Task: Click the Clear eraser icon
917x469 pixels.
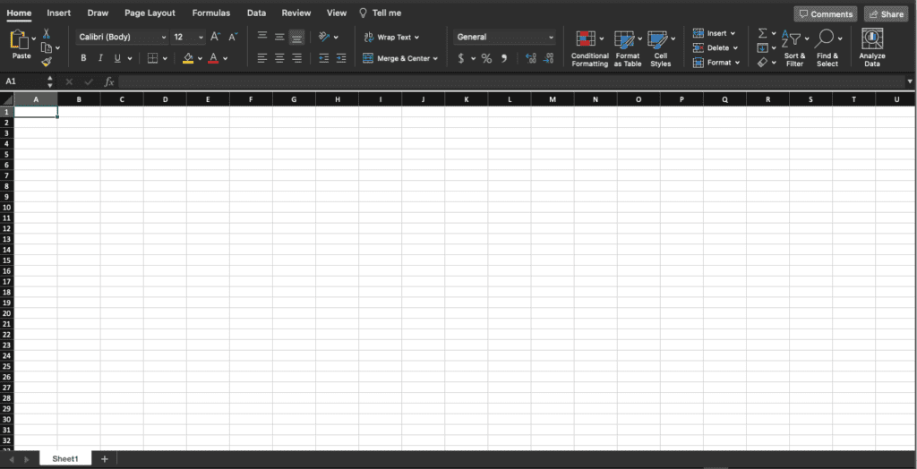Action: coord(763,62)
